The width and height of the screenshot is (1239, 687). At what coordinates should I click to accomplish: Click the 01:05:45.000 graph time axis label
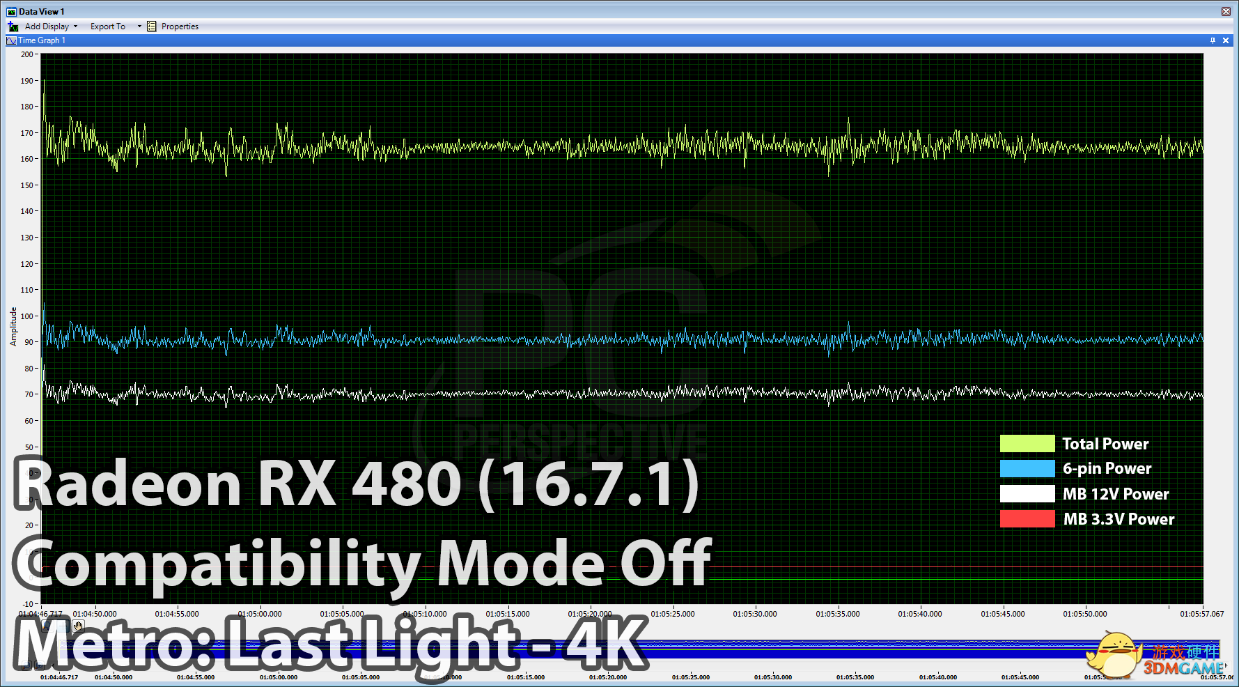[1003, 614]
